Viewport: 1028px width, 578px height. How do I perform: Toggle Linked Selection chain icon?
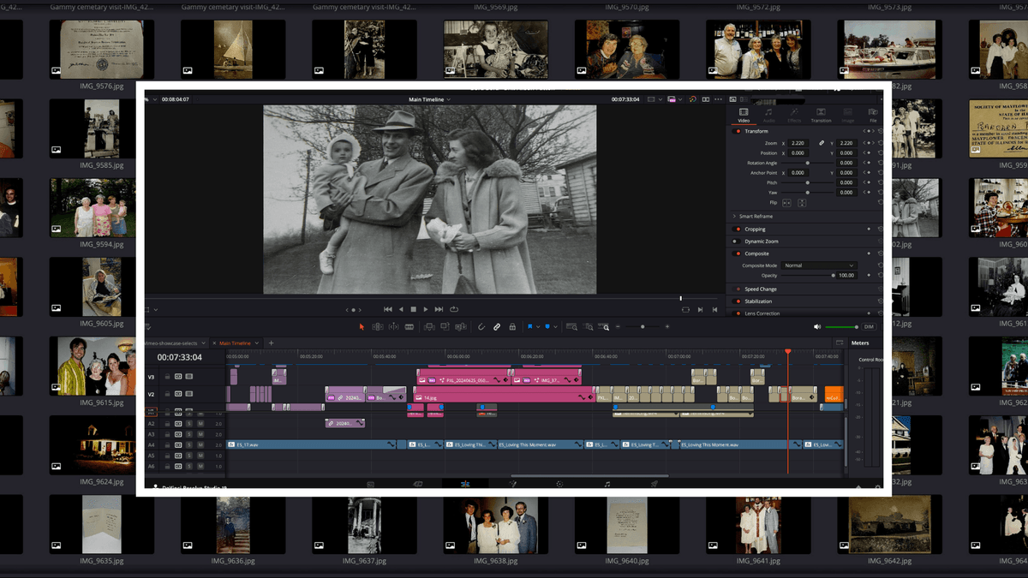click(497, 326)
